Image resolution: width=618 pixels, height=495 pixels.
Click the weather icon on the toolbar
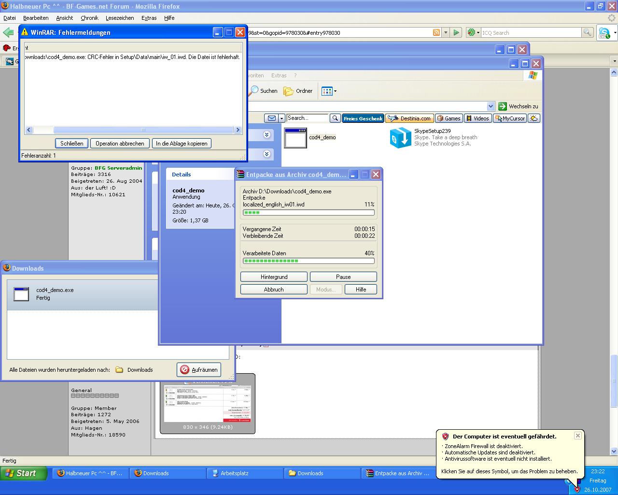pyautogui.click(x=534, y=118)
